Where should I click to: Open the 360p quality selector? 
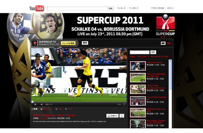(119, 104)
